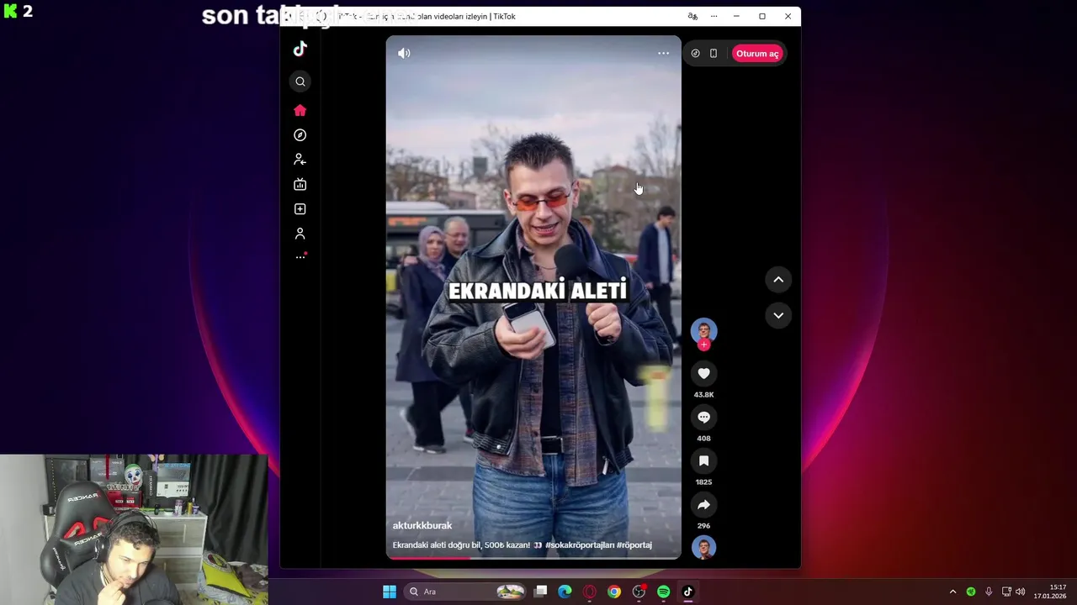Click the TikTok logo in sidebar

click(300, 49)
